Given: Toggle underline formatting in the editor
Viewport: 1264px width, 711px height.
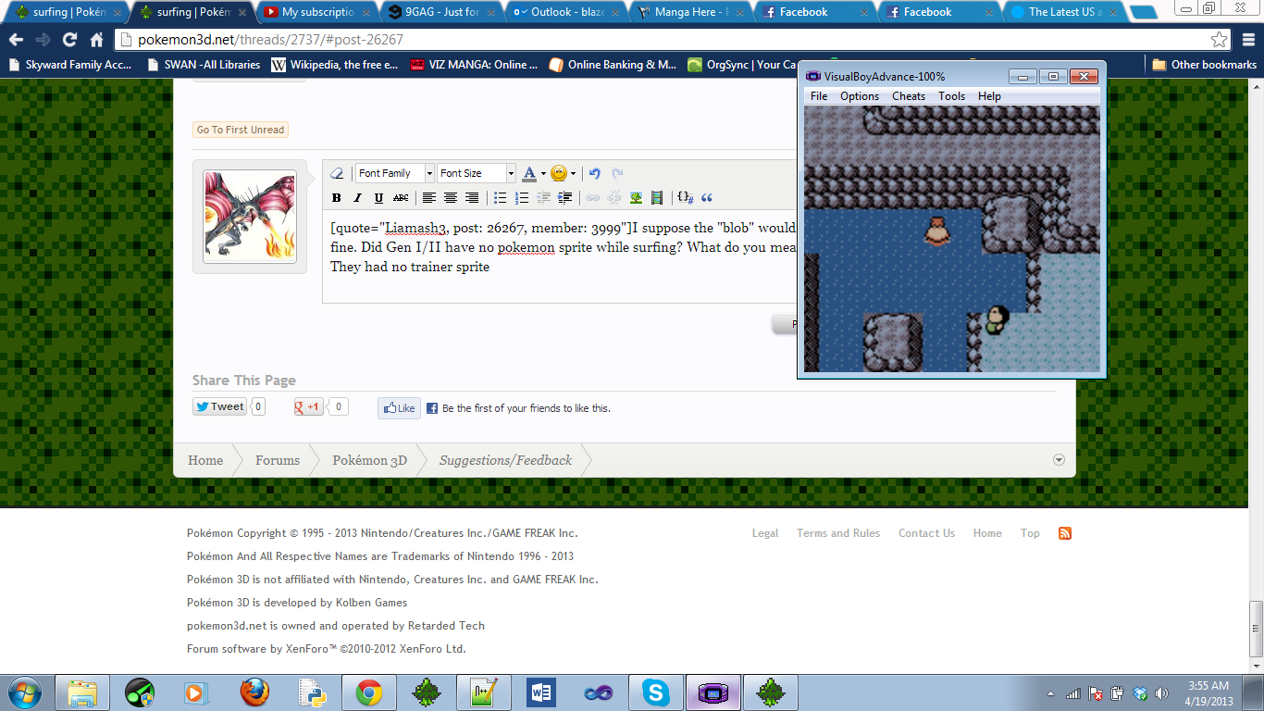Looking at the screenshot, I should click(x=378, y=197).
